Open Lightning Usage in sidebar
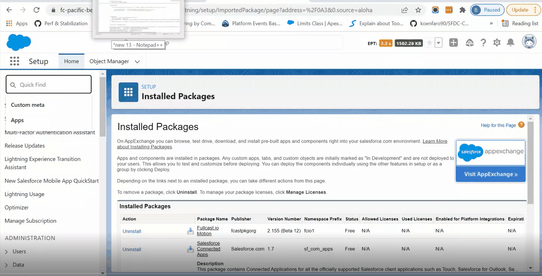 [x=25, y=194]
